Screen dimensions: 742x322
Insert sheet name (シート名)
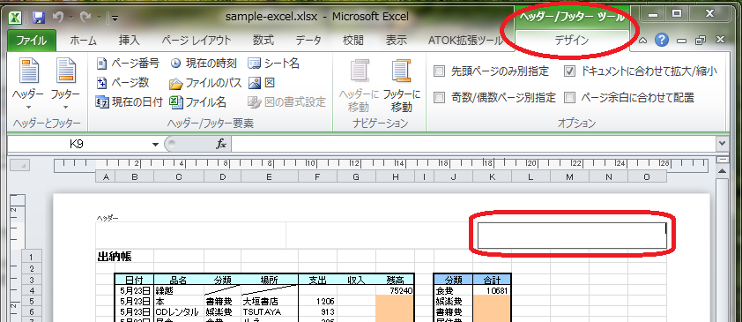pos(273,63)
